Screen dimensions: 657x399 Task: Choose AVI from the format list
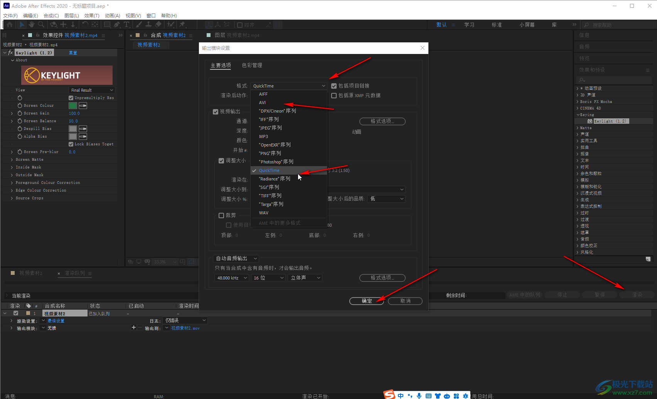(x=289, y=103)
